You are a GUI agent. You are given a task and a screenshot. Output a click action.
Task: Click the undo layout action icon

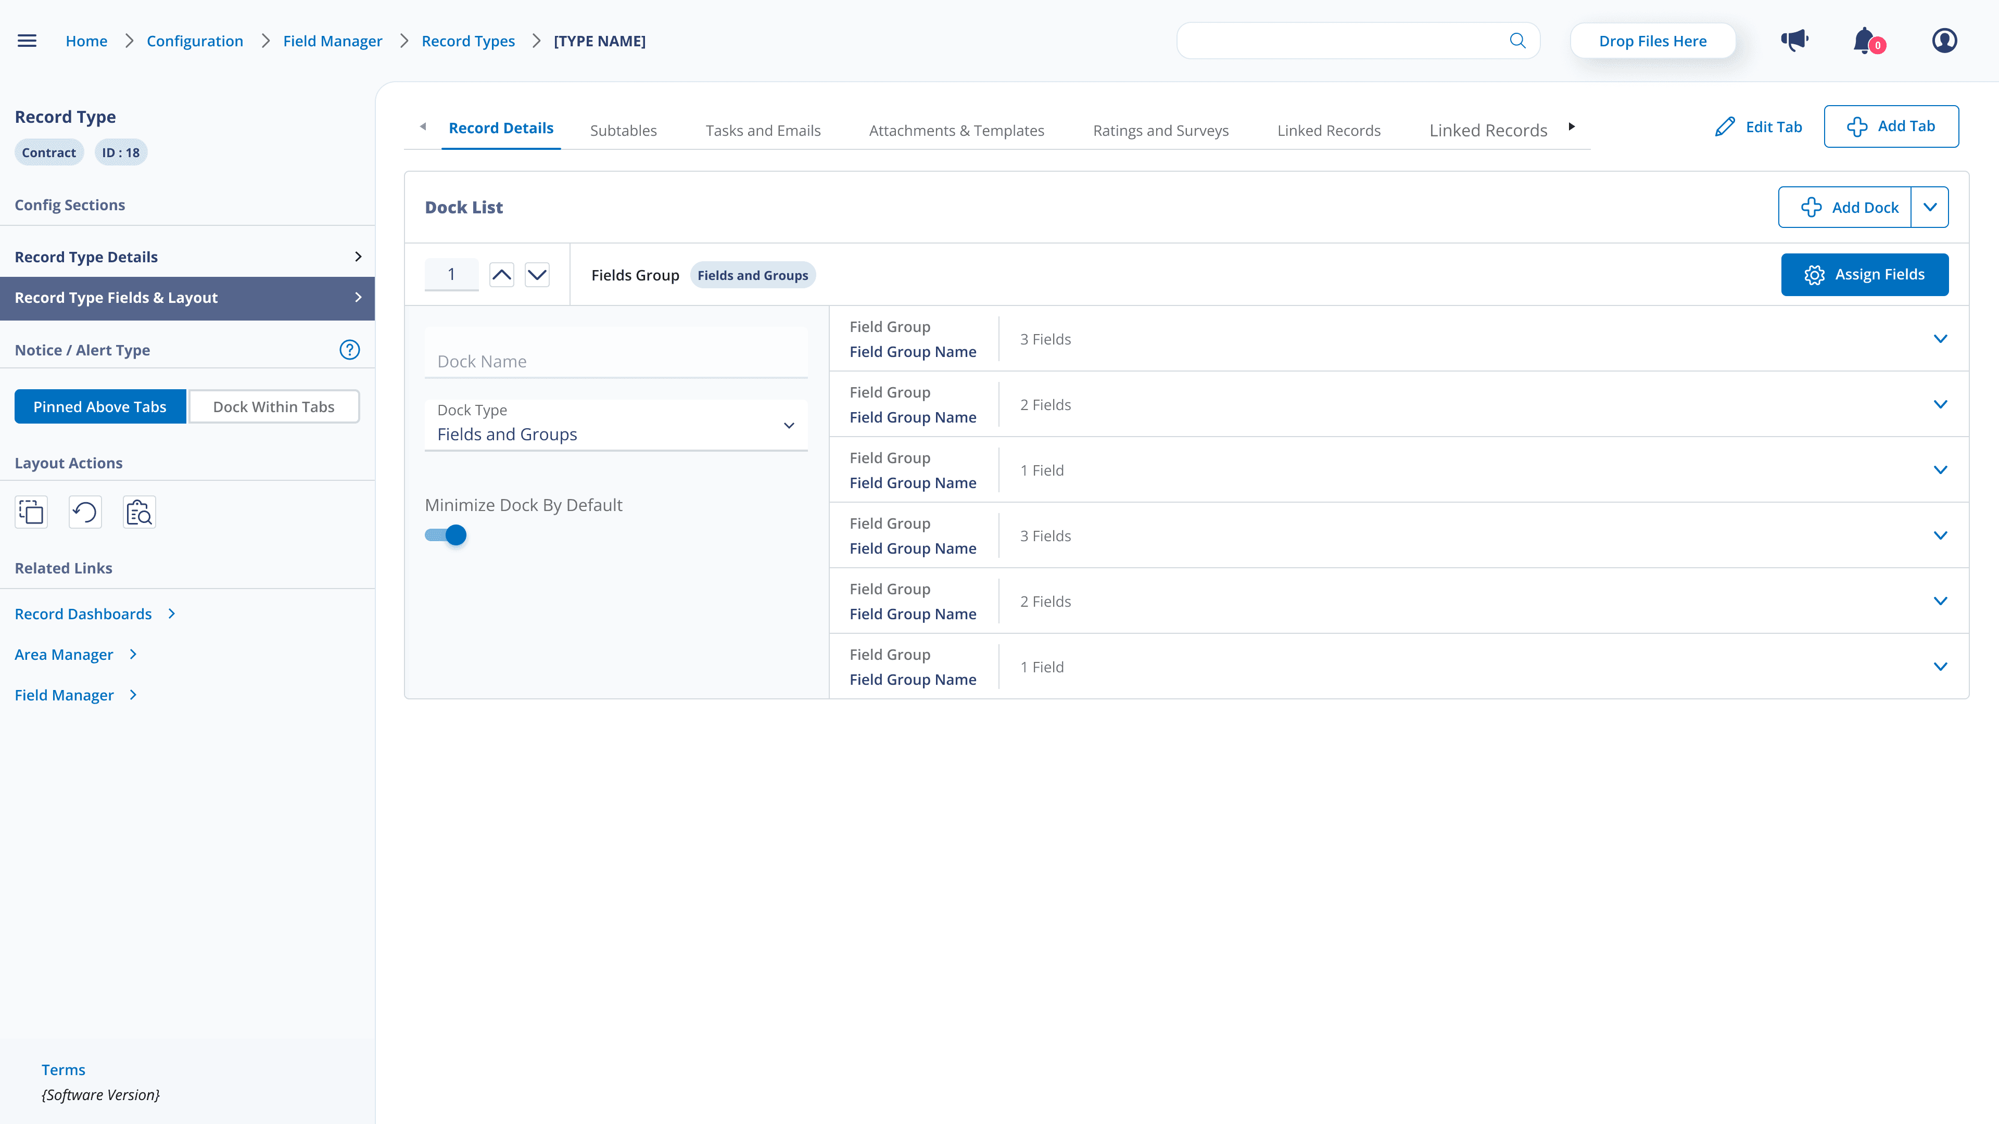click(x=84, y=512)
